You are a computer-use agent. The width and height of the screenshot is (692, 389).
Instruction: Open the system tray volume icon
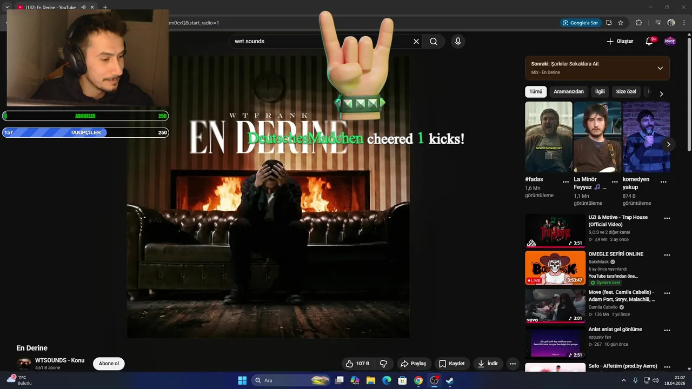(x=656, y=380)
